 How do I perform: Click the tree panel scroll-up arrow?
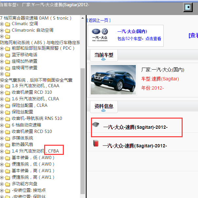click(82, 18)
